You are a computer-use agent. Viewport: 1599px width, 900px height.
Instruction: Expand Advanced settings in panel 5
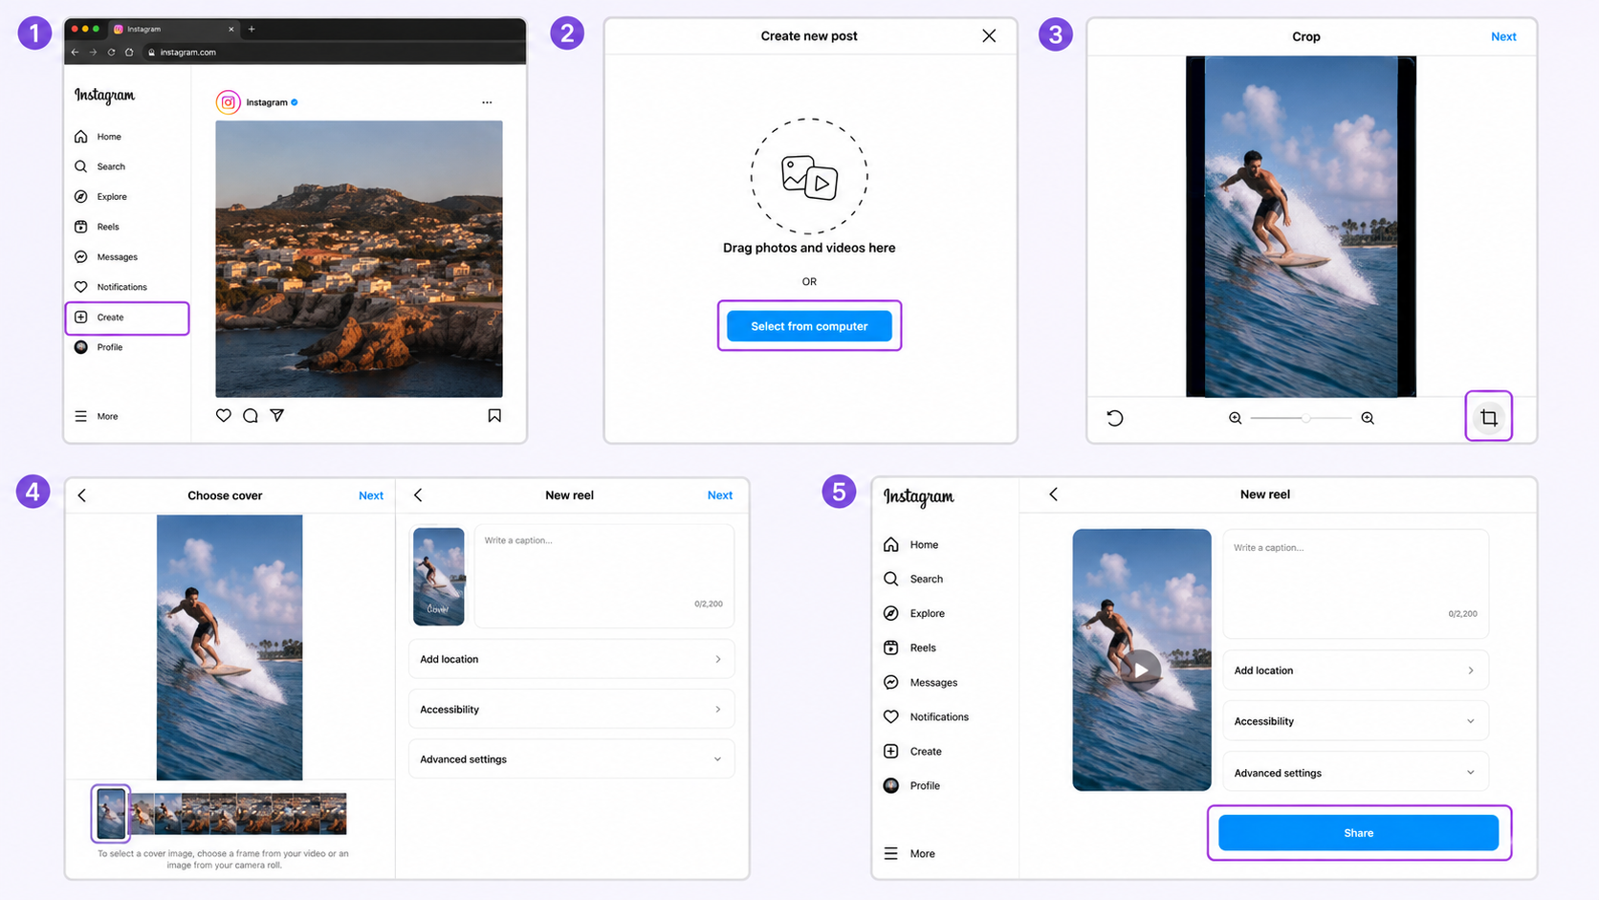(x=1356, y=773)
